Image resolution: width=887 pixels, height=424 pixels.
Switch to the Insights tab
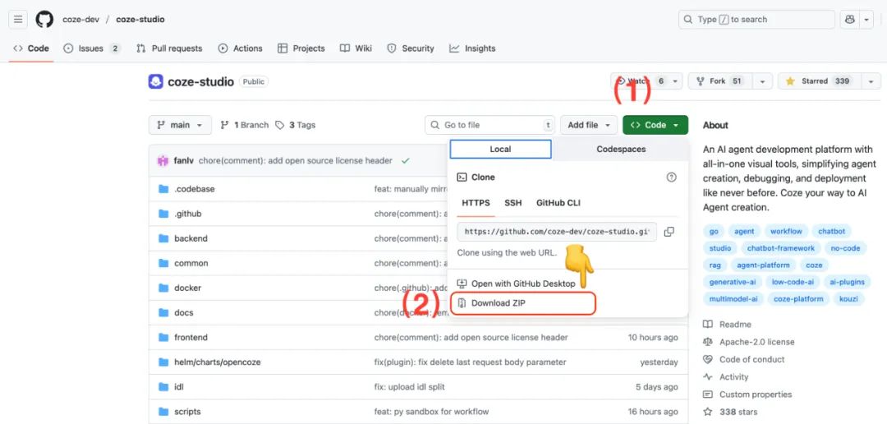pos(472,48)
